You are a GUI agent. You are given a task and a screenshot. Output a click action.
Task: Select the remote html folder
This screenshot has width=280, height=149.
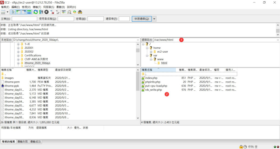tap(164, 63)
